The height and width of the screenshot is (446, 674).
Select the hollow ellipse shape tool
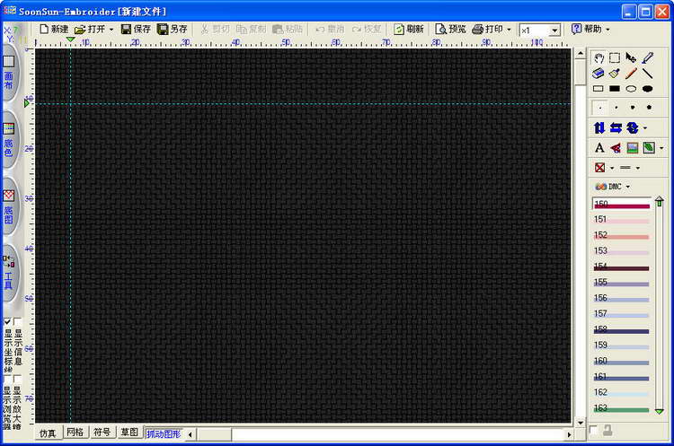(631, 89)
